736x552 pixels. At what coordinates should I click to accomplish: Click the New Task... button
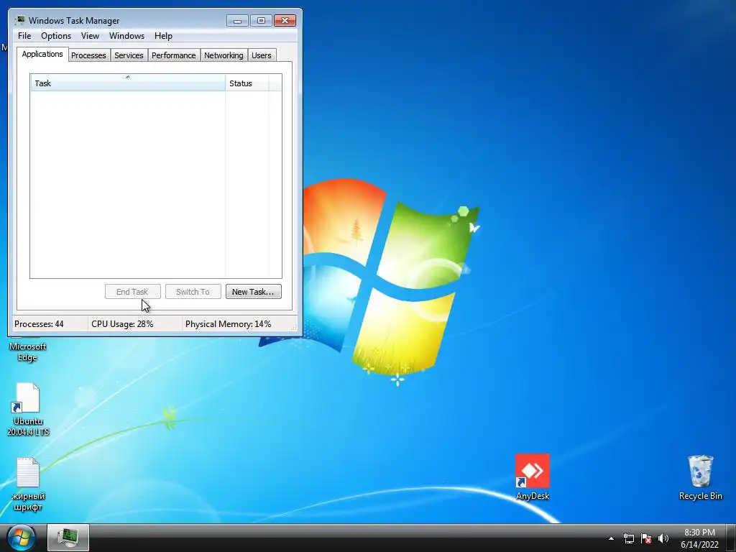click(254, 292)
